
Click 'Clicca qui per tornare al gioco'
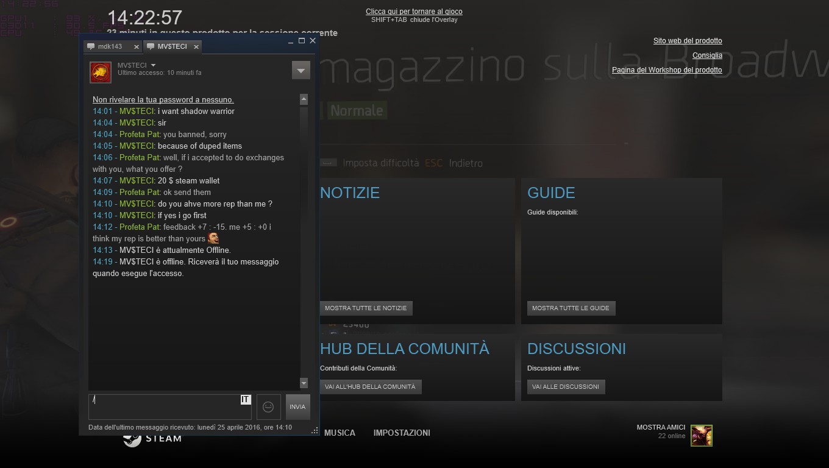point(414,12)
